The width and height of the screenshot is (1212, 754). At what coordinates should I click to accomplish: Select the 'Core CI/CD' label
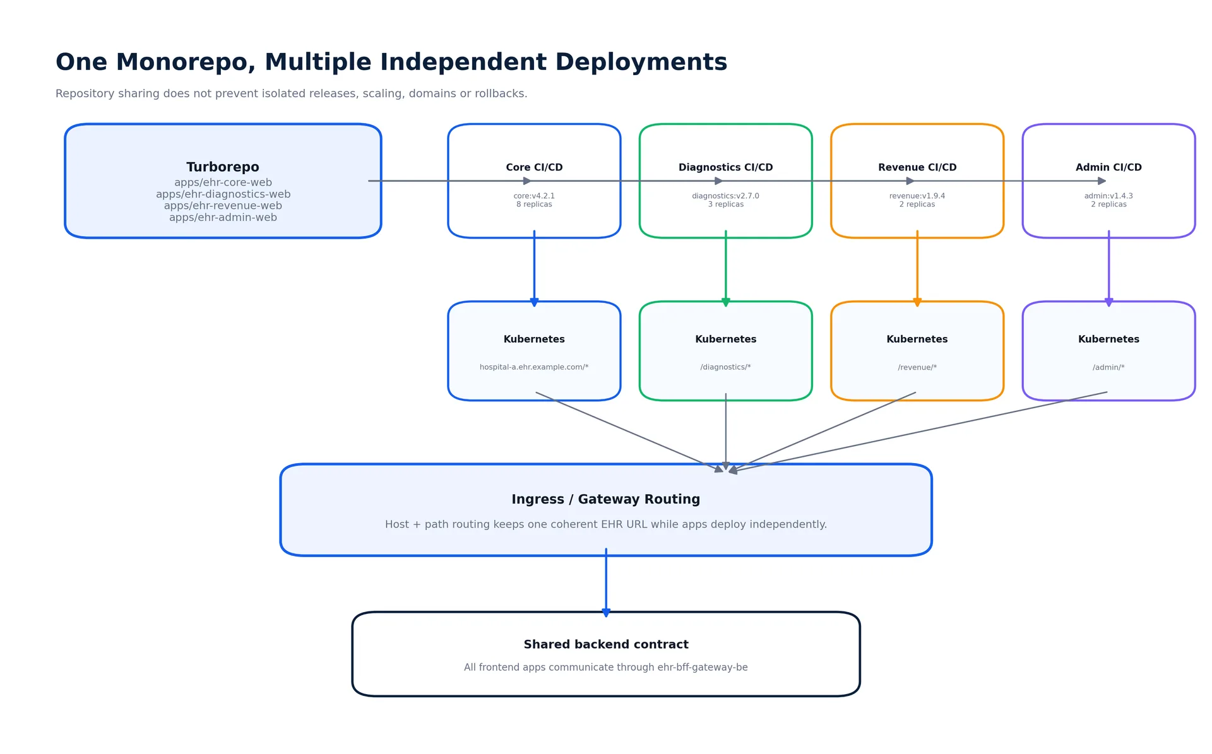(534, 167)
